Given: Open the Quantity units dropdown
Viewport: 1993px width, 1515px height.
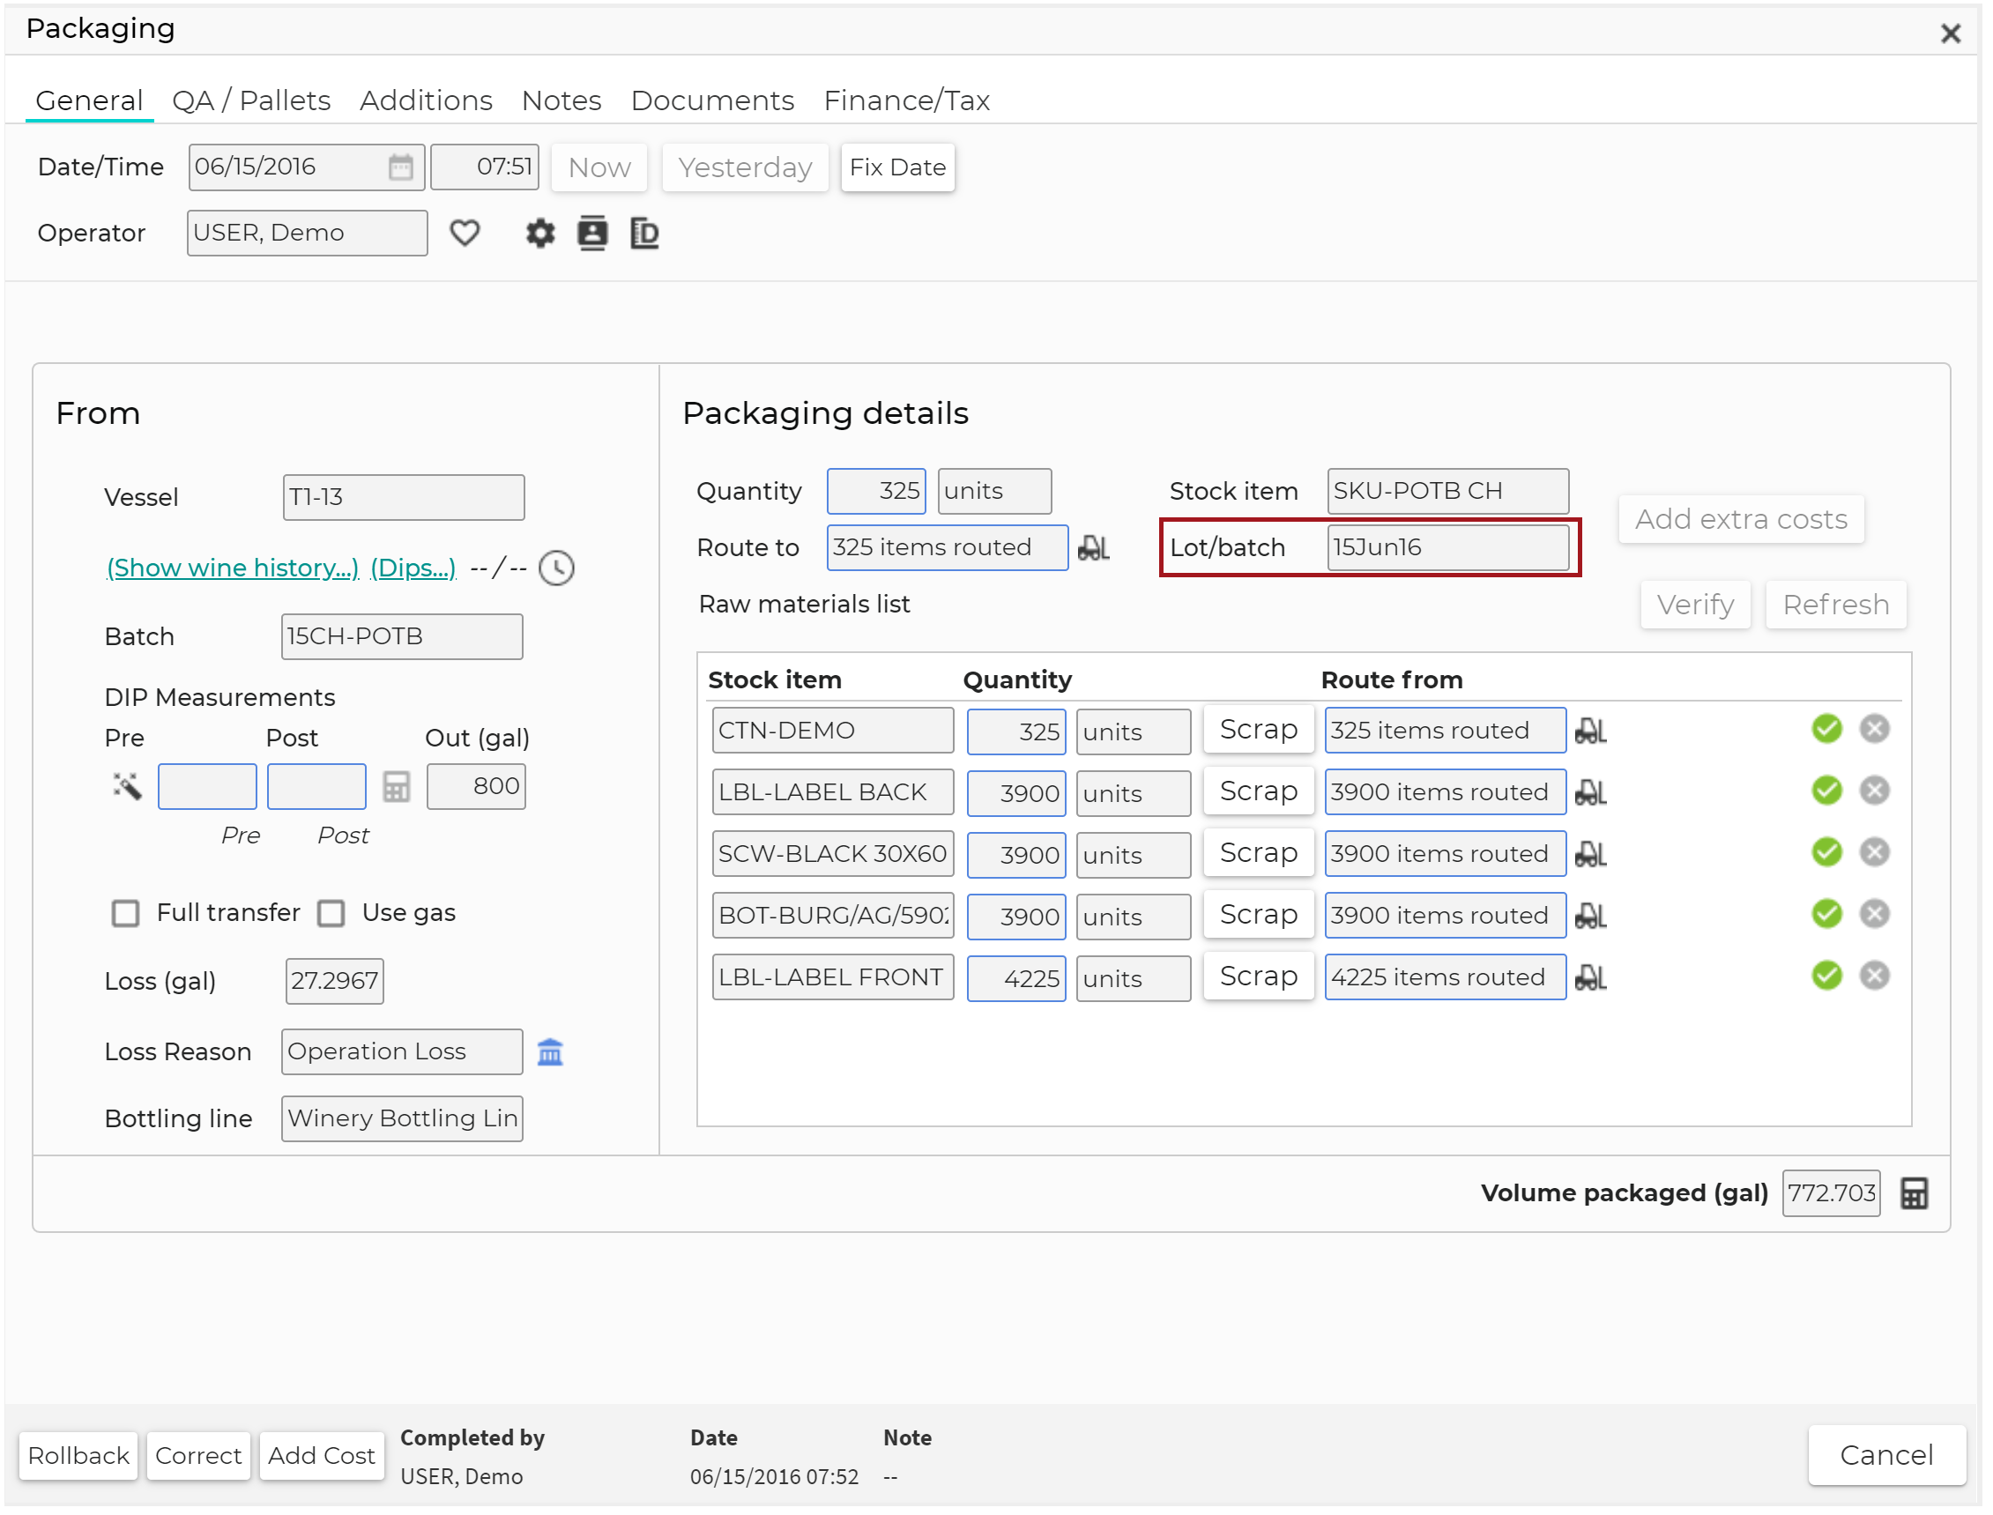Looking at the screenshot, I should [995, 493].
